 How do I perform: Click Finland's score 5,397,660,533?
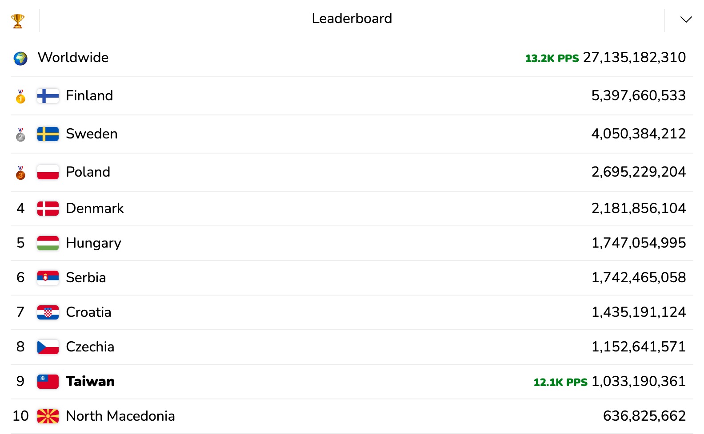(639, 95)
